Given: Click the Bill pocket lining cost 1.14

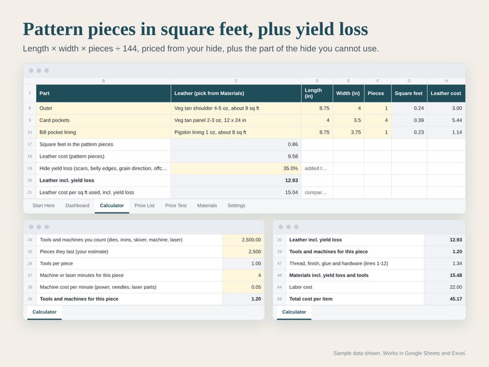Looking at the screenshot, I should click(x=447, y=132).
